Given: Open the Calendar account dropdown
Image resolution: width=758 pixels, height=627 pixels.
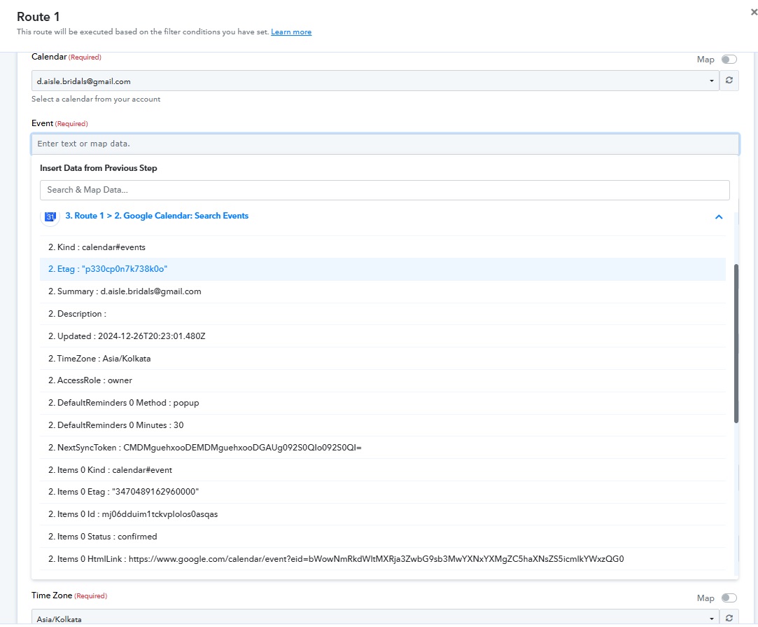Looking at the screenshot, I should pos(374,81).
